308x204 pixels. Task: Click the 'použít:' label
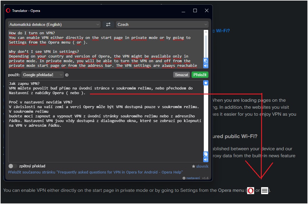tap(14, 75)
